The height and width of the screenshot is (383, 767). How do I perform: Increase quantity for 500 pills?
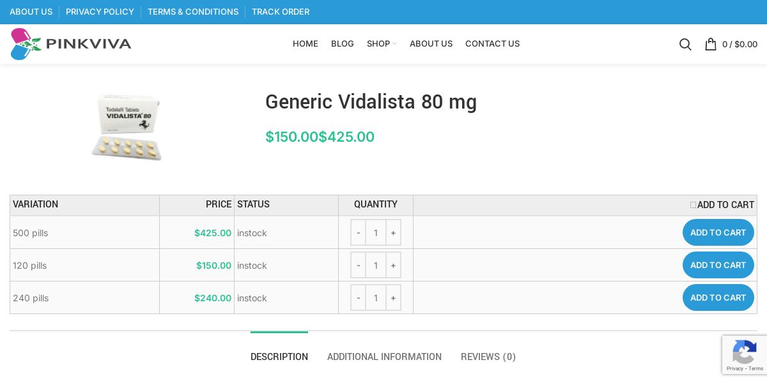pos(393,233)
